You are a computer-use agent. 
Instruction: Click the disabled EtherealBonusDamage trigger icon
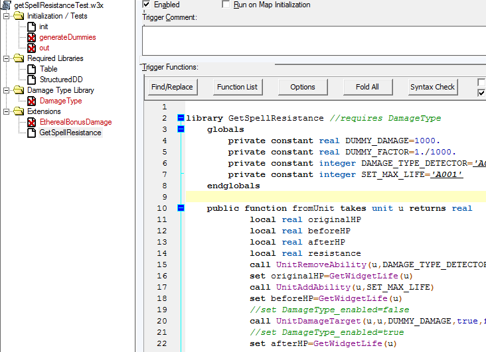(x=31, y=122)
